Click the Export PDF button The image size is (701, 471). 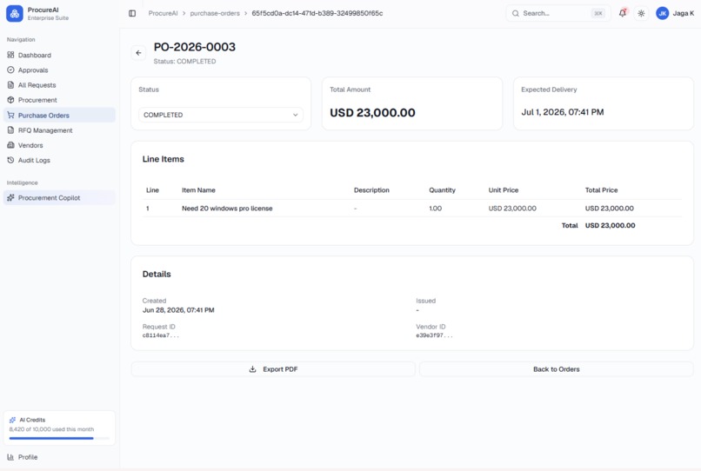273,369
